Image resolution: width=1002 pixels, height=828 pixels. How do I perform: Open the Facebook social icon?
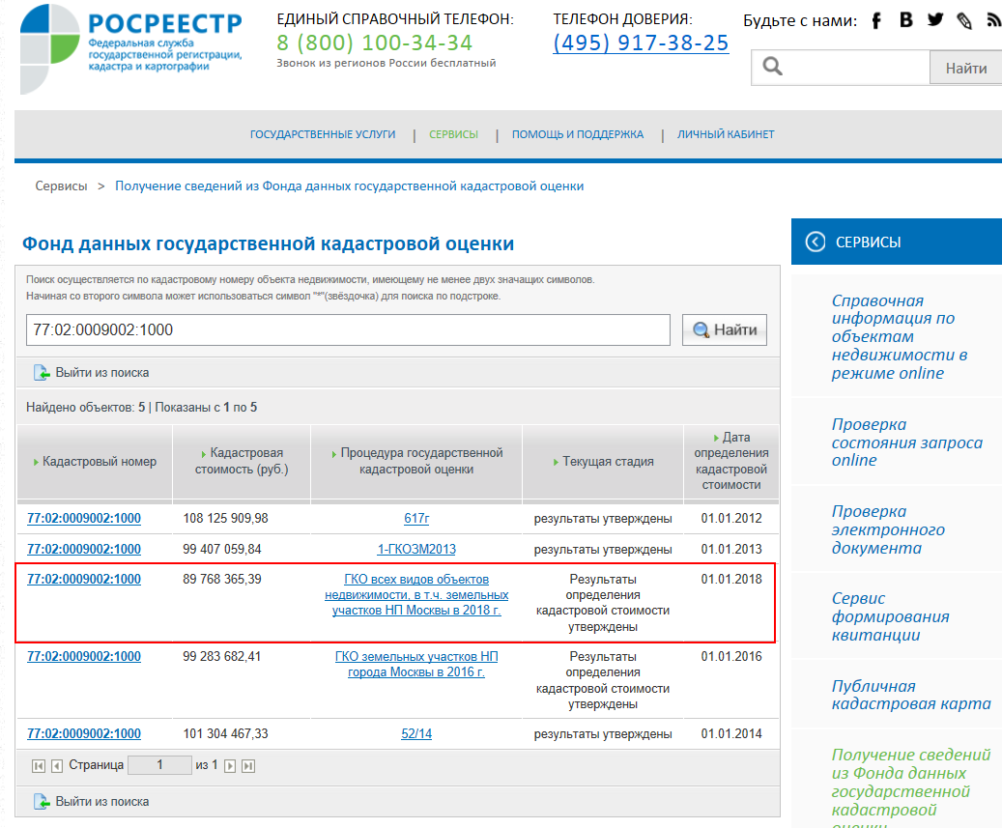pos(876,21)
